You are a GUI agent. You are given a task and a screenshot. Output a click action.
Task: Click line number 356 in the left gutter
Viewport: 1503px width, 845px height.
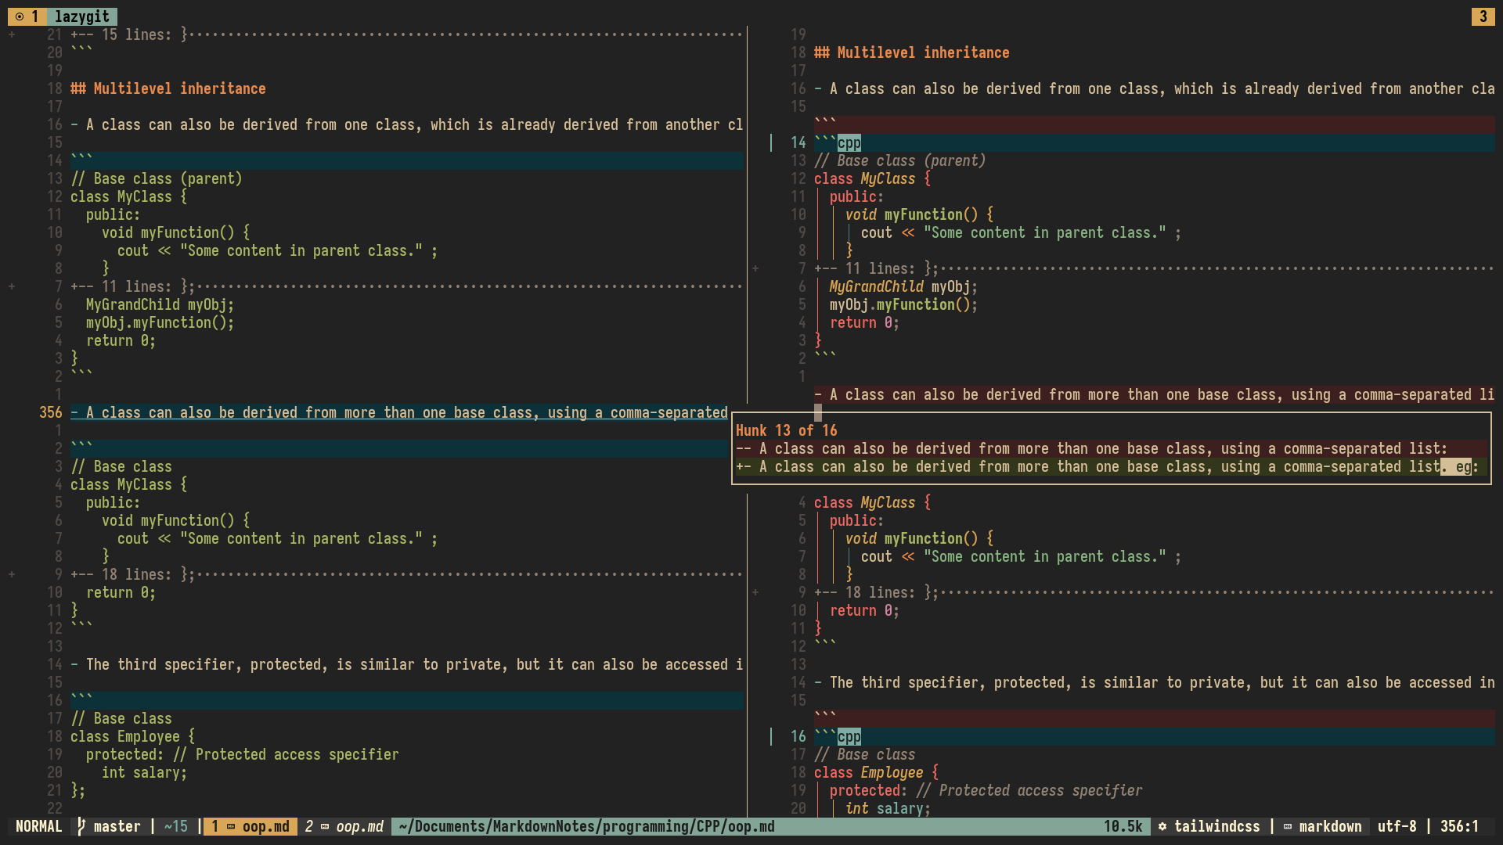(51, 412)
